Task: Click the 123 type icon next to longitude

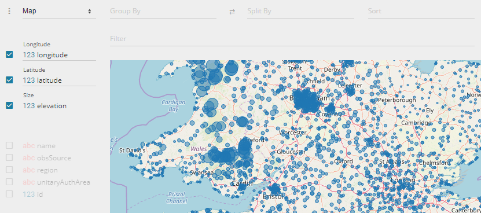Action: tap(28, 55)
